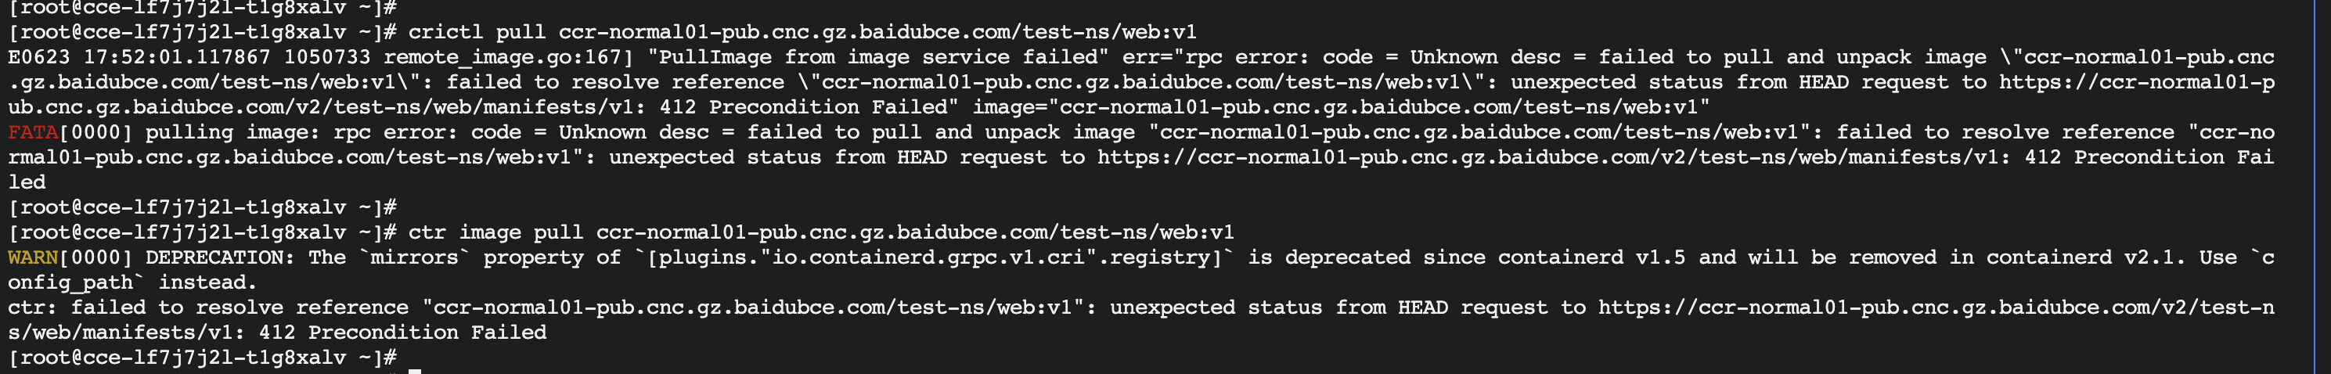The width and height of the screenshot is (2331, 374).
Task: Click the "crictl pull" command text
Action: click(477, 33)
